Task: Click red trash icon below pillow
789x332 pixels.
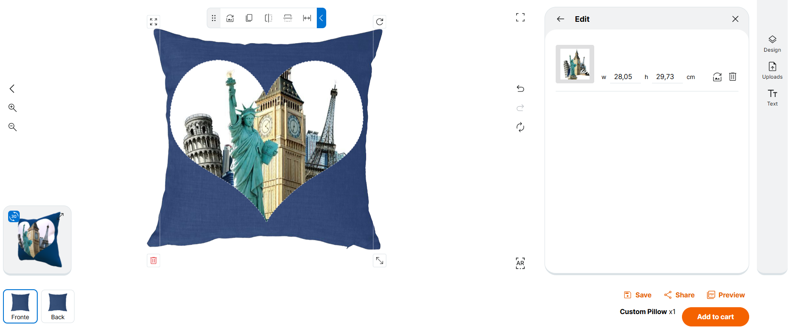Action: [154, 261]
